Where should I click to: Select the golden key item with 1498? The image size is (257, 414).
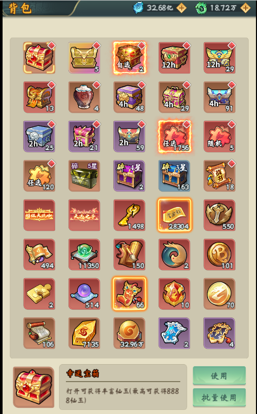[x=129, y=215]
